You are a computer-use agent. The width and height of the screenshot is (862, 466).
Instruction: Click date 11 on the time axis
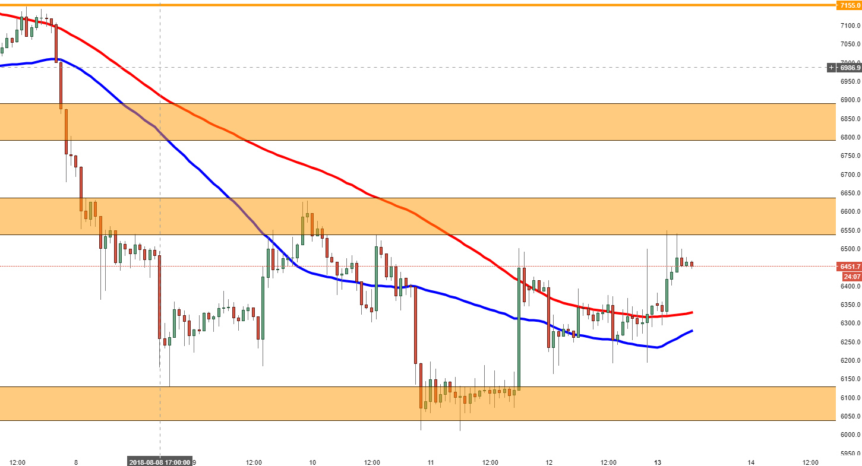point(431,462)
